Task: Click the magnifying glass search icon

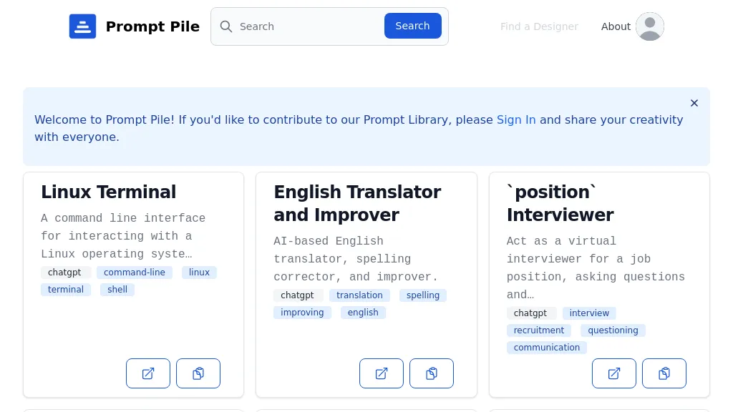Action: coord(226,26)
